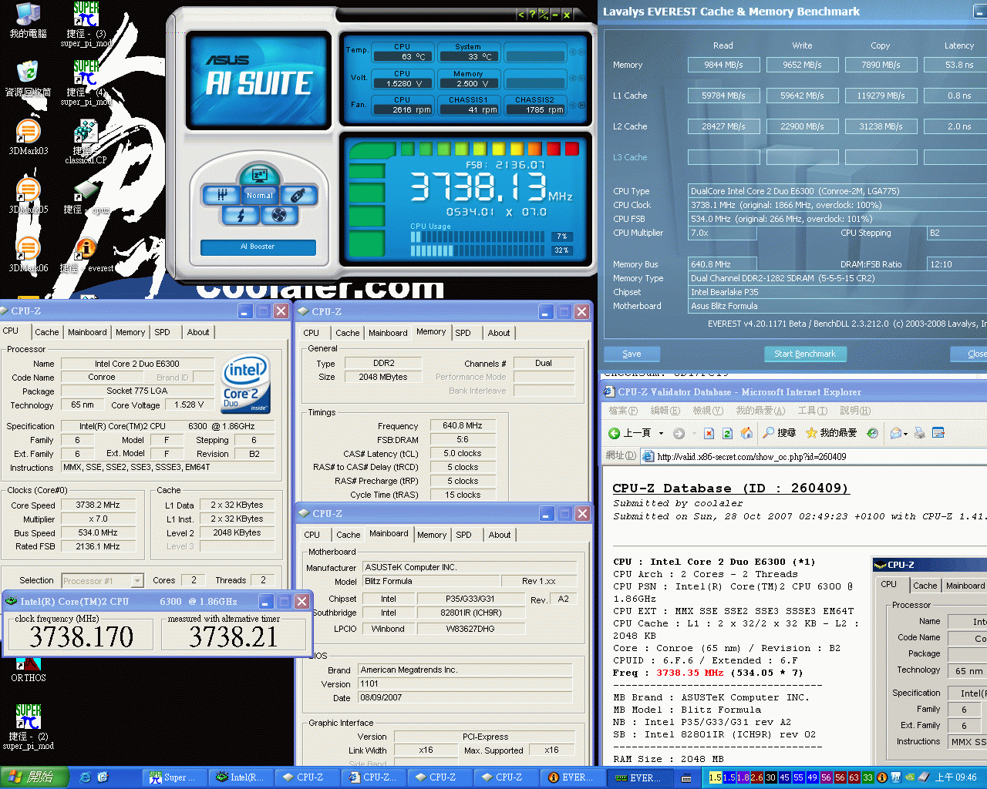Click the IE Search magnifier button
This screenshot has width=987, height=789.
(779, 433)
